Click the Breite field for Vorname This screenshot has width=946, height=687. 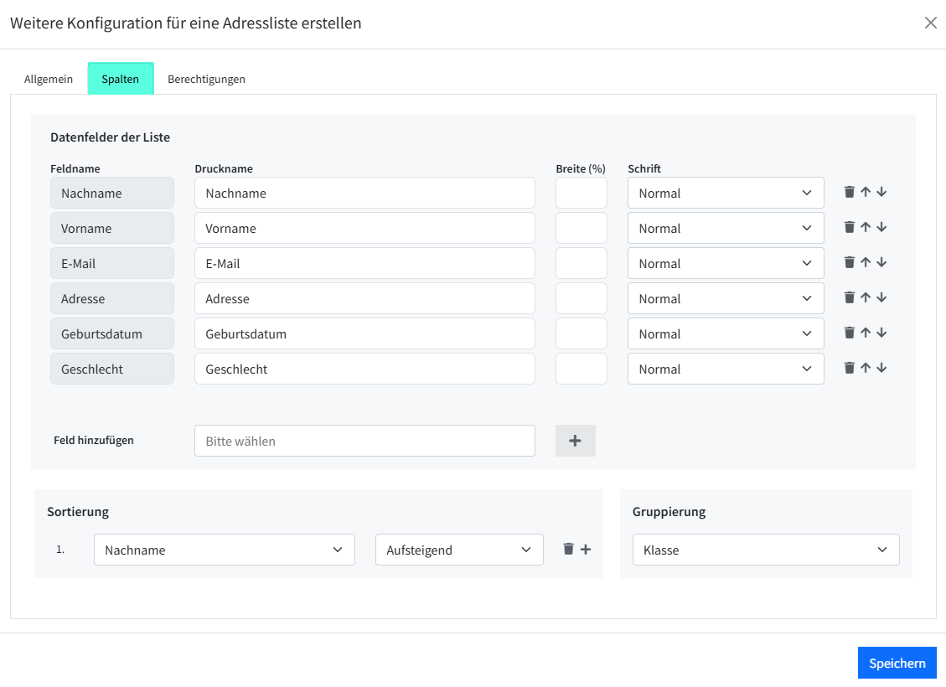pyautogui.click(x=581, y=228)
